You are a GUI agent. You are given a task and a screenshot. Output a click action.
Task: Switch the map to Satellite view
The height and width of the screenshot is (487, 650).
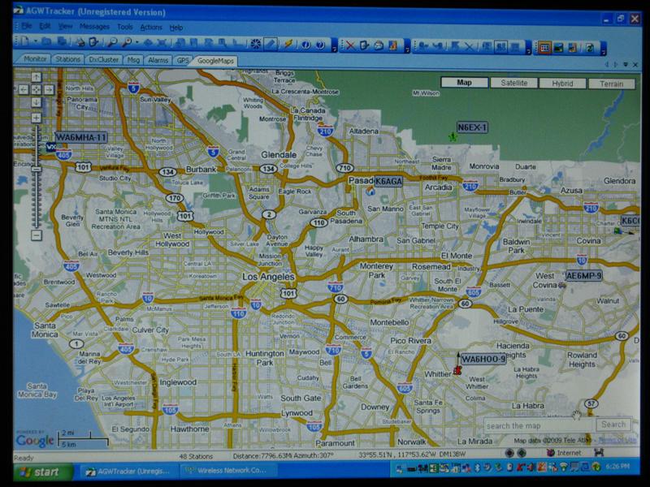[x=514, y=83]
